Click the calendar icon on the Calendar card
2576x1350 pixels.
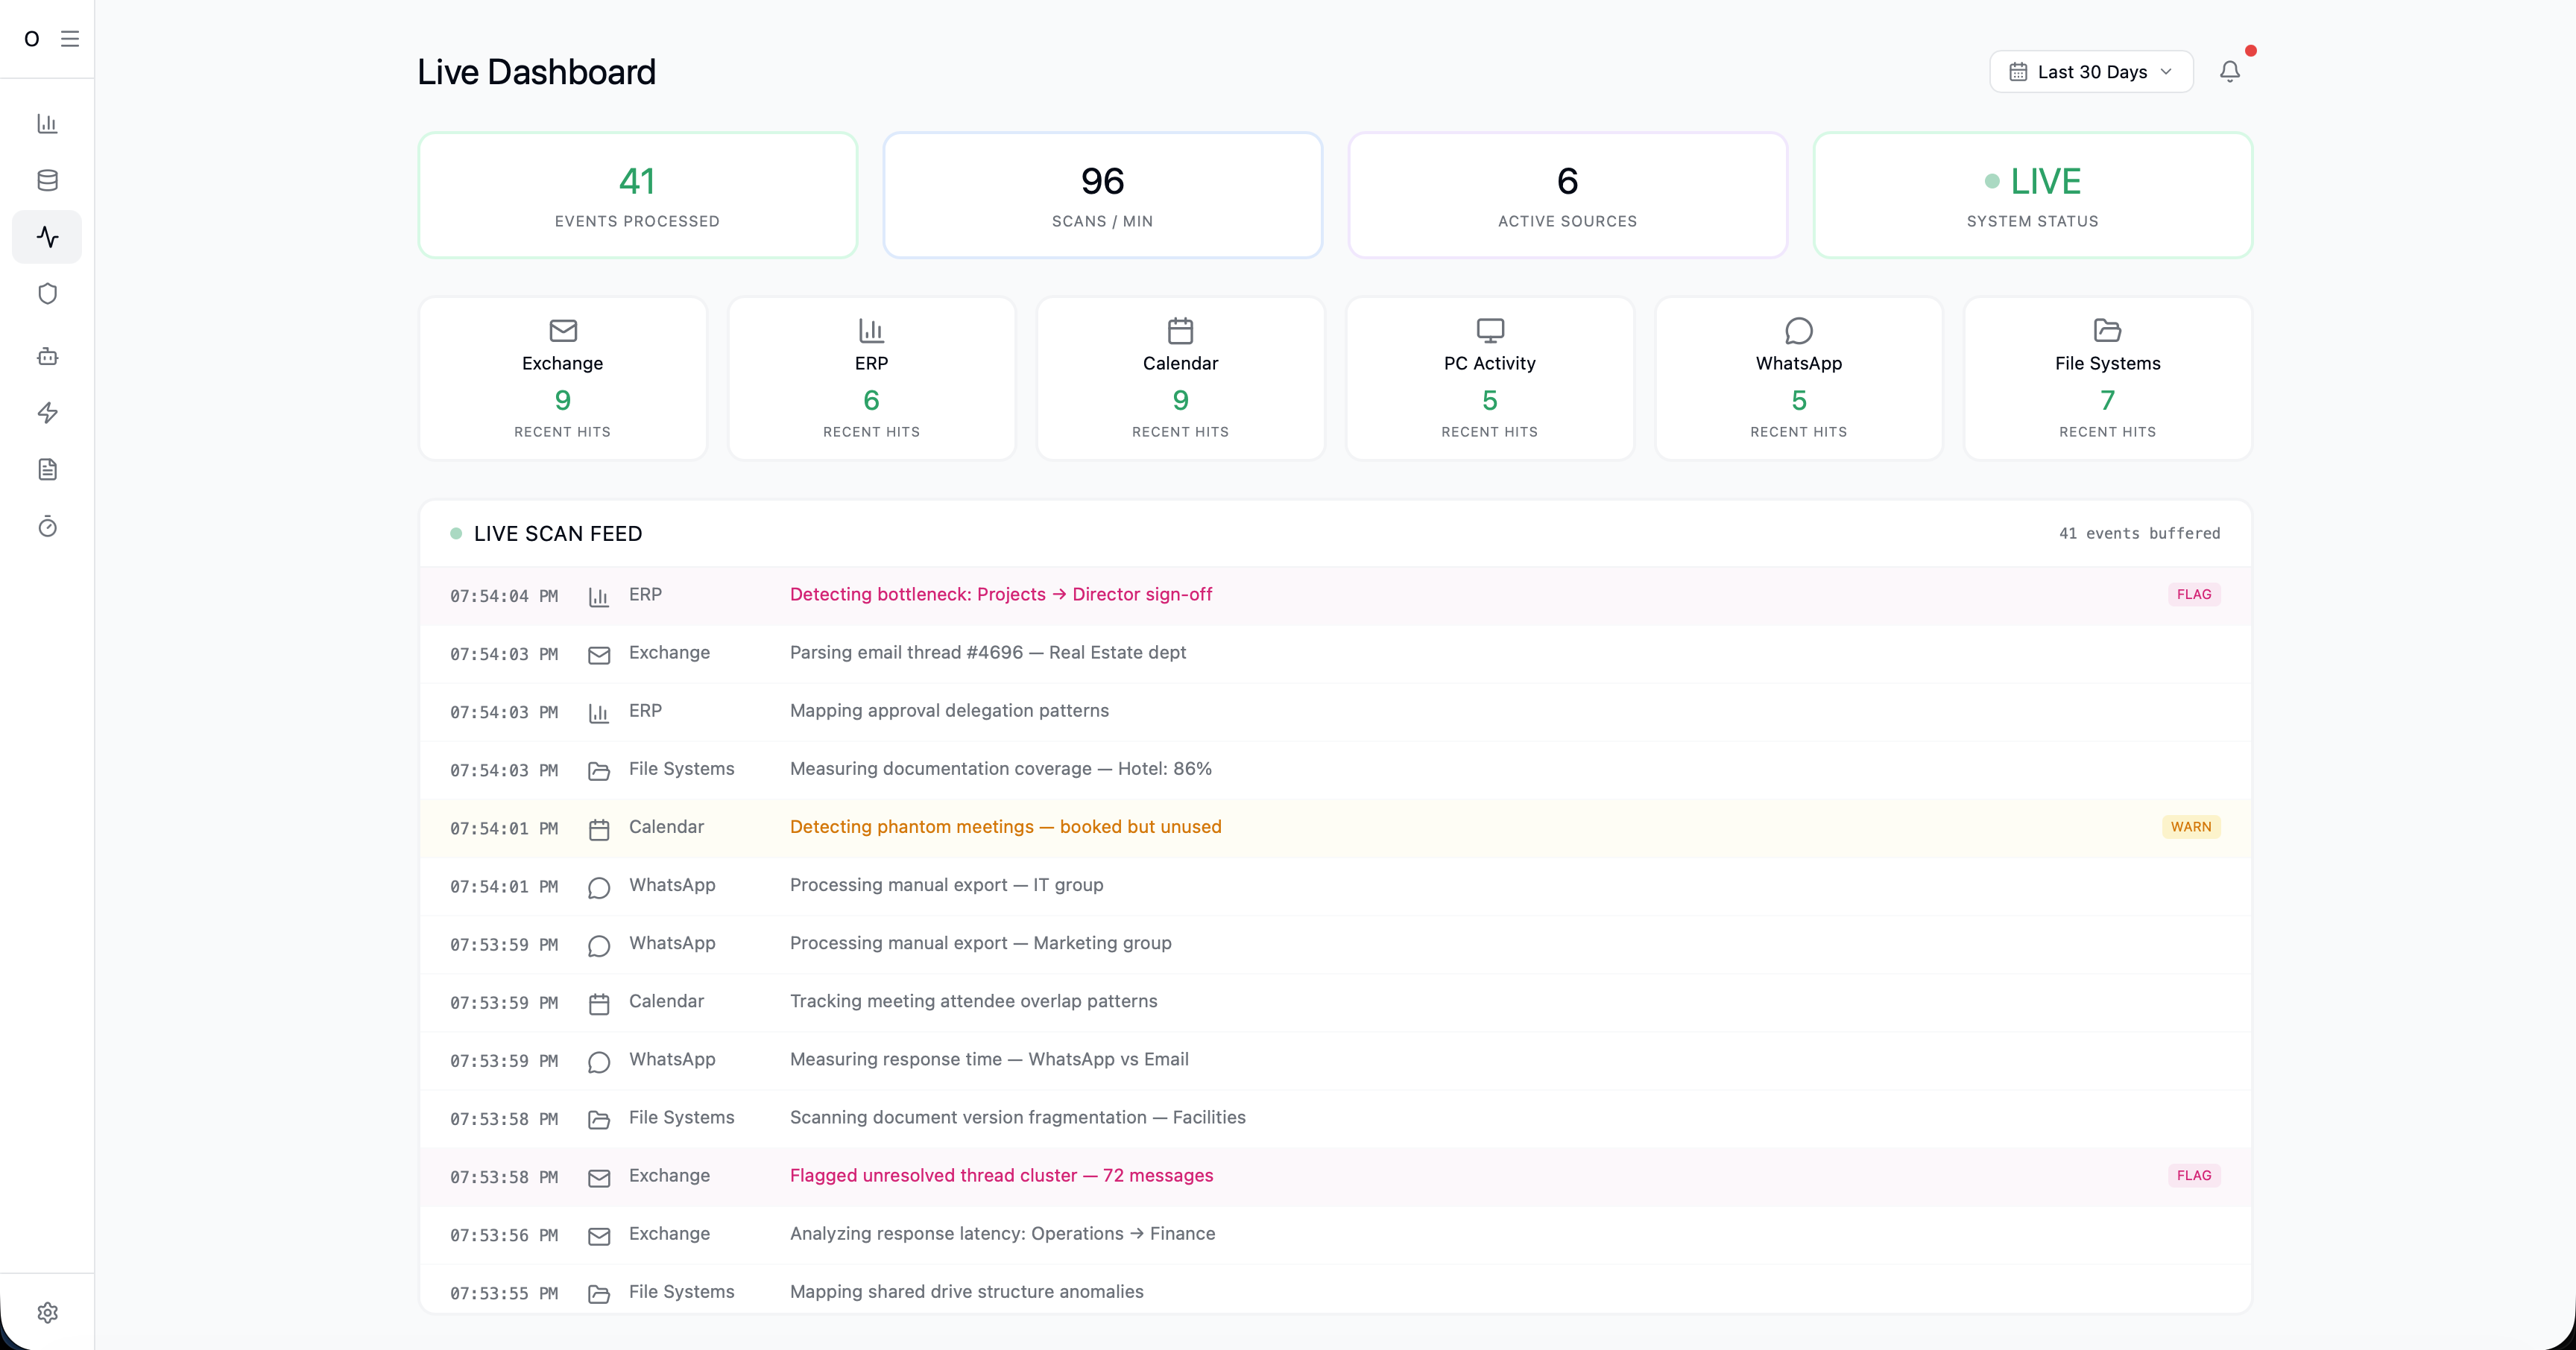tap(1180, 330)
